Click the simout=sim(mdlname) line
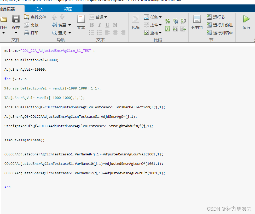Viewport: 255px width, 214px height. [24, 140]
